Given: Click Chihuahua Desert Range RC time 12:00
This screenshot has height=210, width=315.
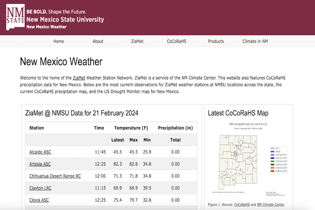Looking at the screenshot, I should (x=100, y=176).
